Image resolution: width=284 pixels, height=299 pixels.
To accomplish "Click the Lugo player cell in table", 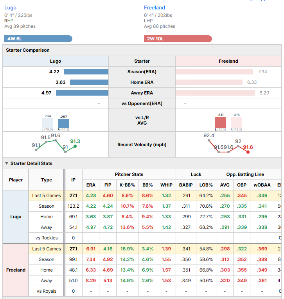I will [x=16, y=217].
